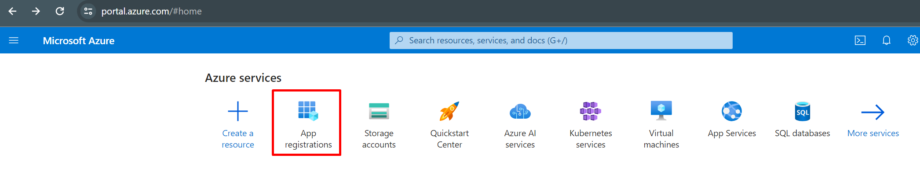This screenshot has height=176, width=920.
Task: Open portal Settings gear icon
Action: (x=913, y=41)
